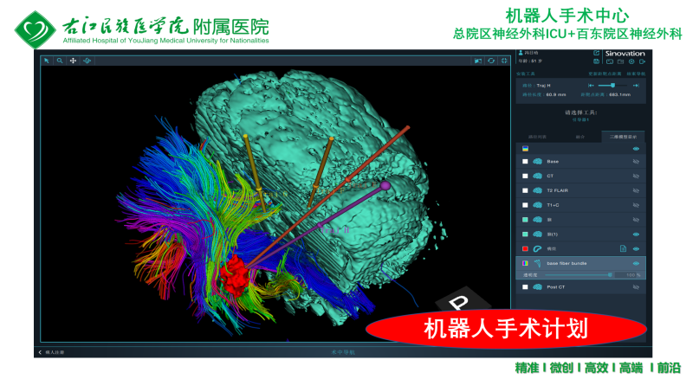
Task: Click the brain icon in CT row
Action: point(537,176)
